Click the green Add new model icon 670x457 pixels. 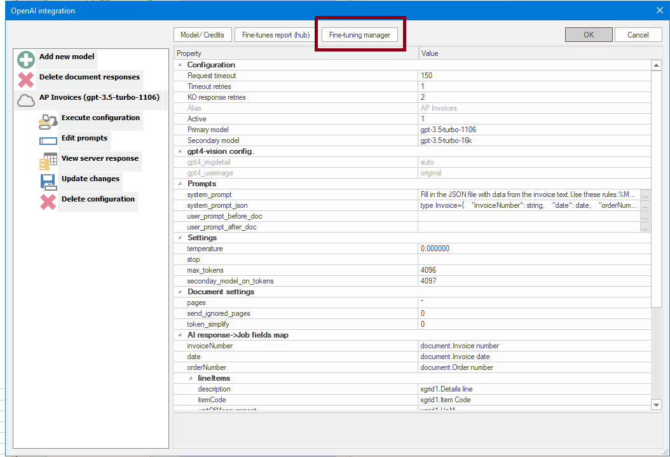point(26,60)
